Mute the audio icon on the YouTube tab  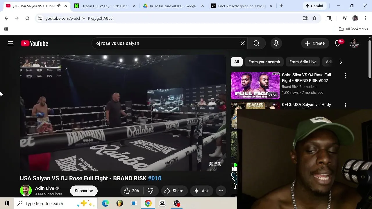[59, 6]
